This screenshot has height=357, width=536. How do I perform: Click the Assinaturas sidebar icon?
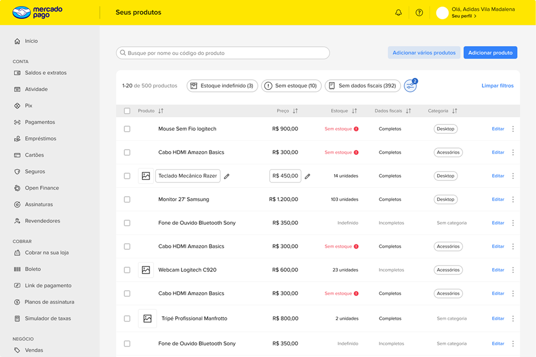[17, 204]
